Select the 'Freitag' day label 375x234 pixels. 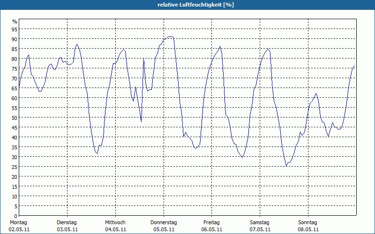click(211, 223)
